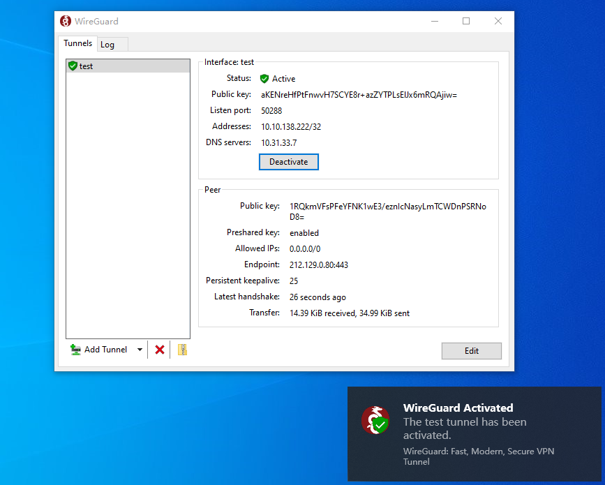
Task: Export all tunnels to zip icon
Action: point(182,350)
